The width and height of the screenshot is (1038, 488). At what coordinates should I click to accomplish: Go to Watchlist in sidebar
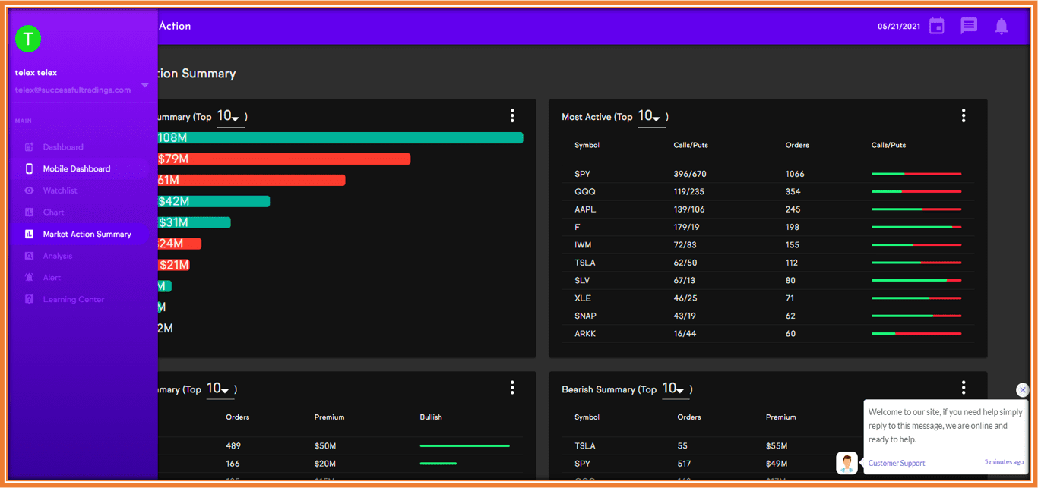[x=60, y=190]
